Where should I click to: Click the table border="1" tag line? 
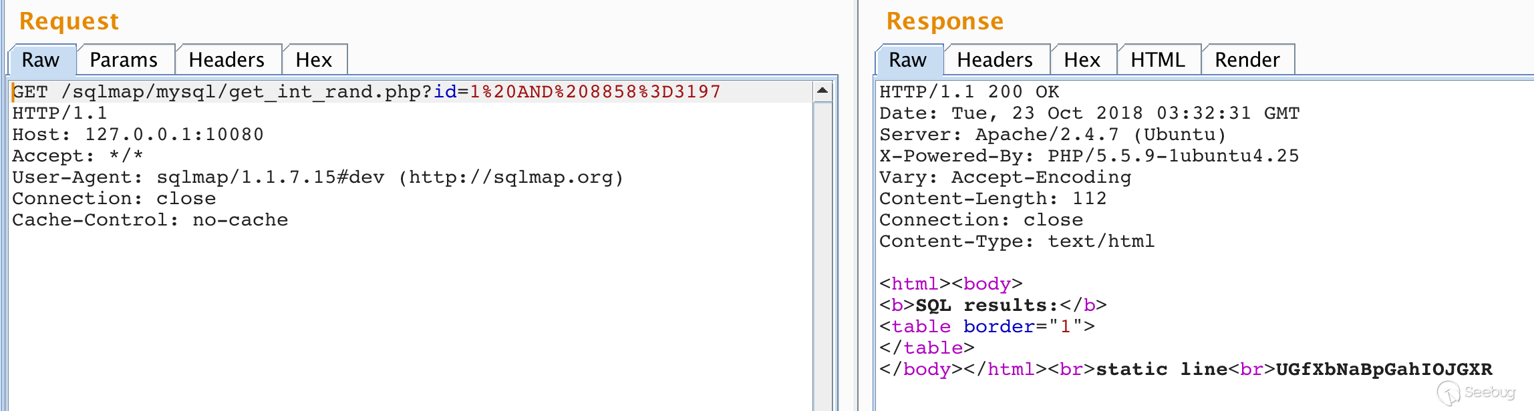pos(987,326)
